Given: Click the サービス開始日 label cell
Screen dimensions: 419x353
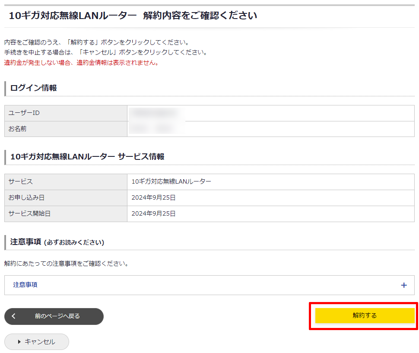Looking at the screenshot, I should tap(66, 214).
